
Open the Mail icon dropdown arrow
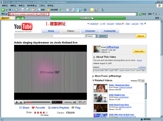coord(70,10)
